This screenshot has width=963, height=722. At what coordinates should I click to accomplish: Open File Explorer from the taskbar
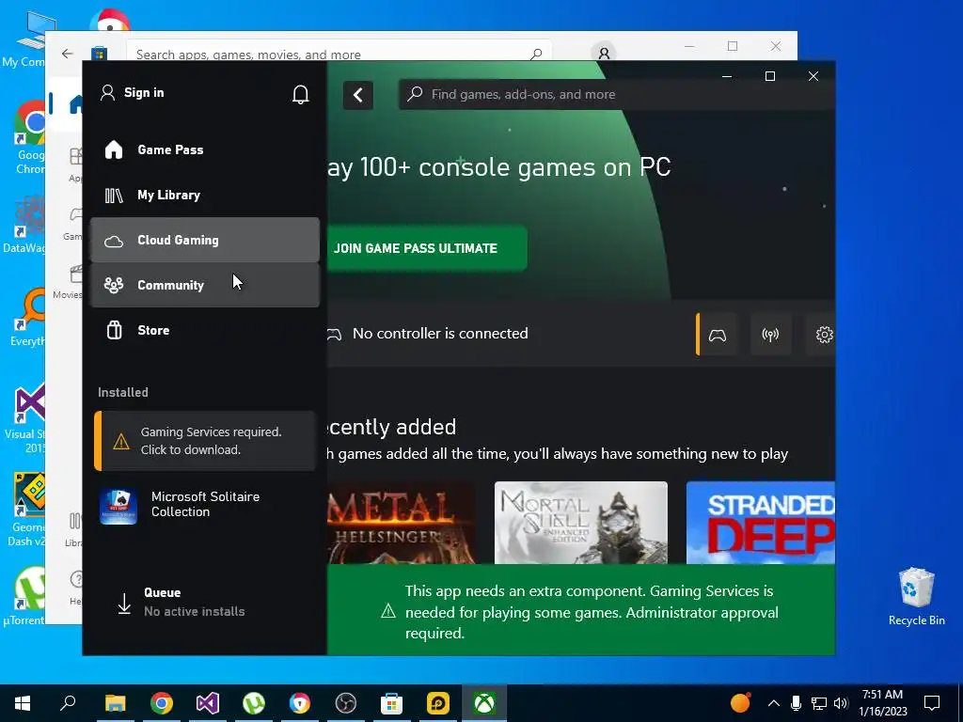[115, 703]
